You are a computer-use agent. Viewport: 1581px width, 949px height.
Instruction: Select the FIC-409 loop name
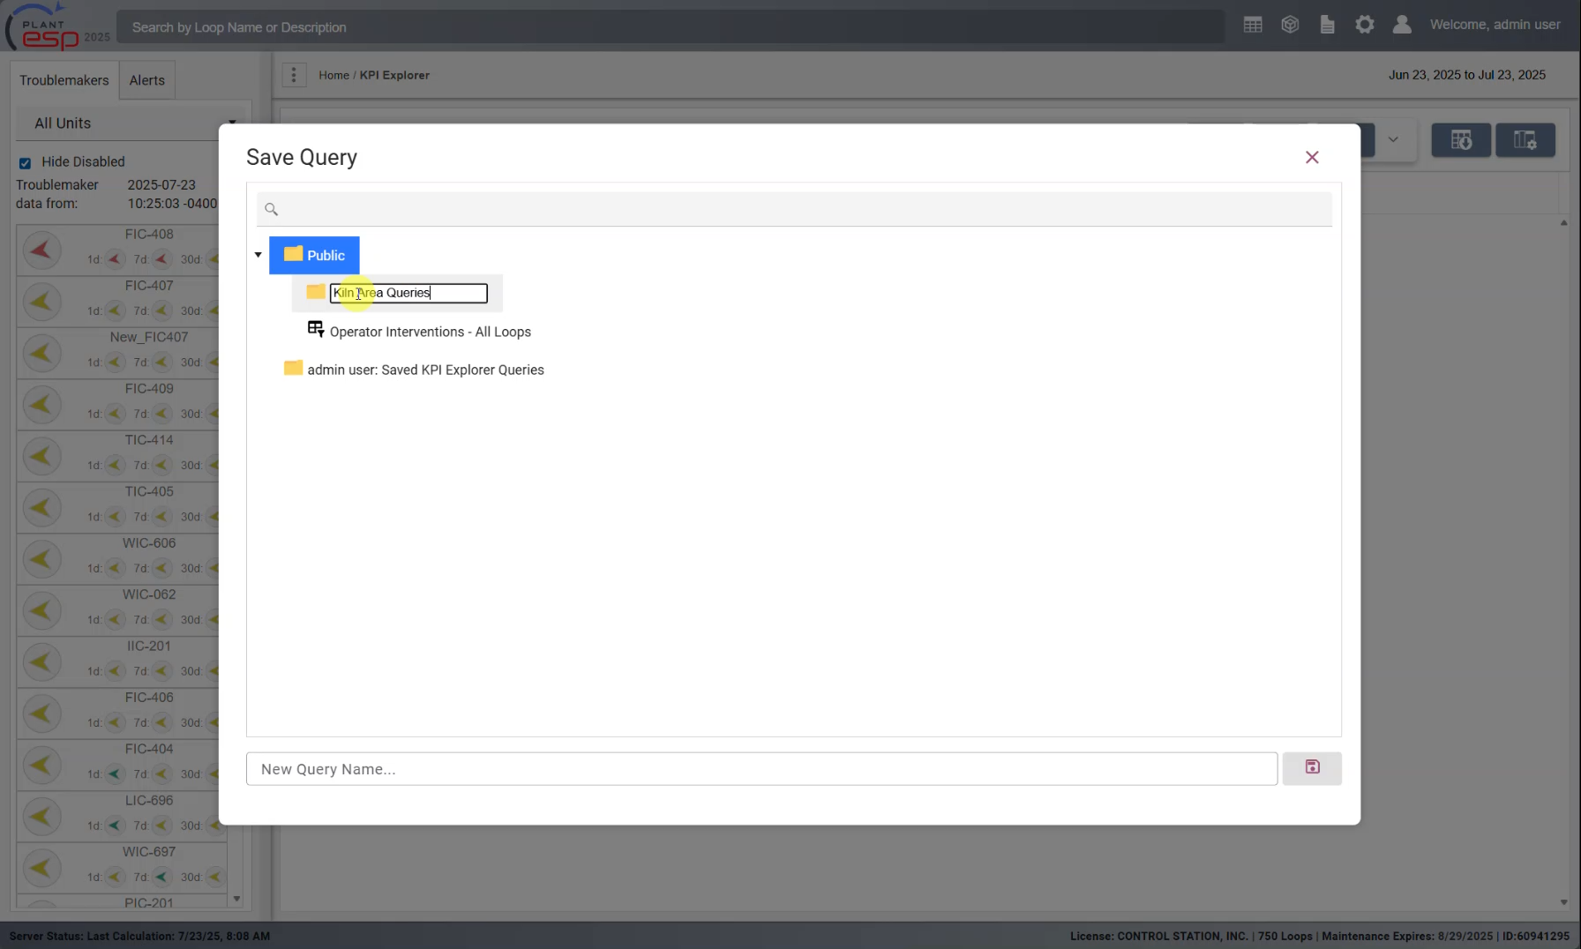149,388
